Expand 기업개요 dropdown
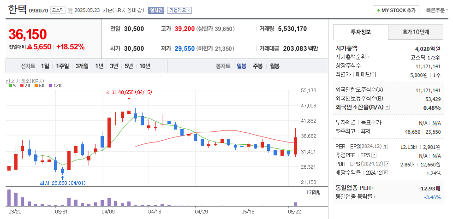The height and width of the screenshot is (219, 453). point(179,11)
